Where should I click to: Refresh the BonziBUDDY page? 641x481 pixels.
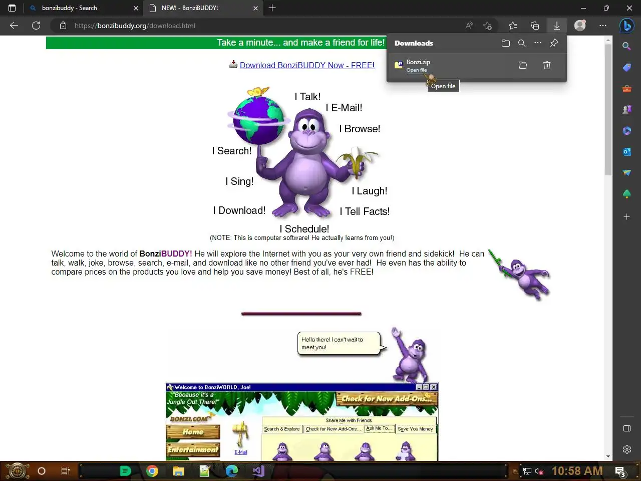click(36, 26)
